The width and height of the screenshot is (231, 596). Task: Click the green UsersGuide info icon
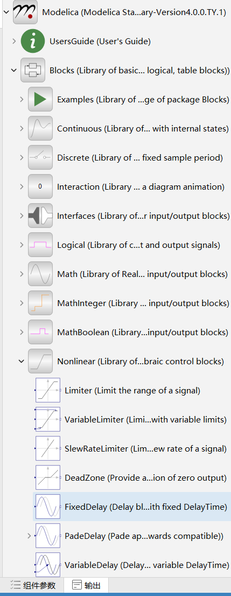tap(33, 41)
